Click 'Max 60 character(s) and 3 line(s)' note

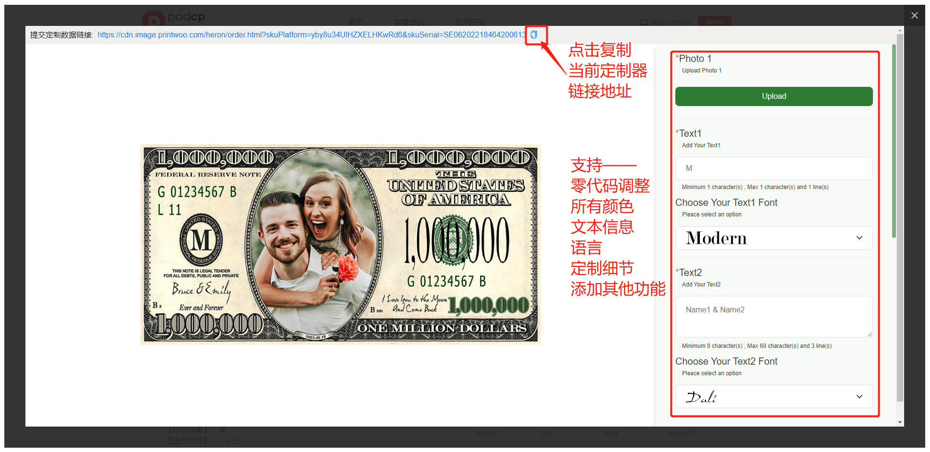pyautogui.click(x=789, y=346)
